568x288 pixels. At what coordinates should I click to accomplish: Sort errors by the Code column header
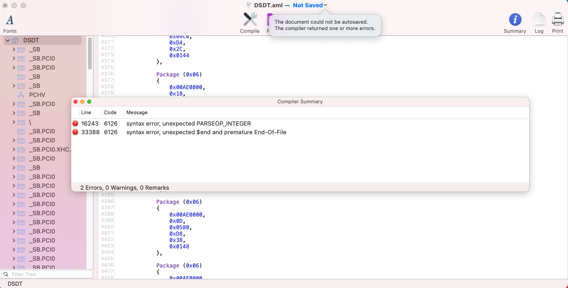coord(110,112)
